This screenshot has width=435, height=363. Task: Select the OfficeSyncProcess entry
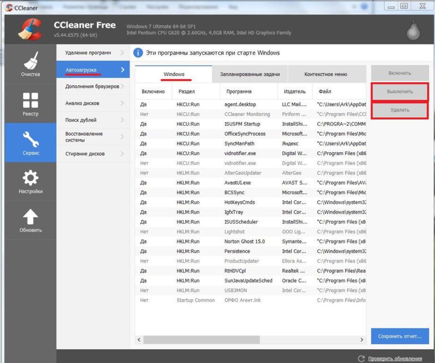251,134
